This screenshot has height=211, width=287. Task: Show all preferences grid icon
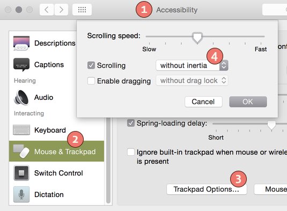click(x=82, y=10)
